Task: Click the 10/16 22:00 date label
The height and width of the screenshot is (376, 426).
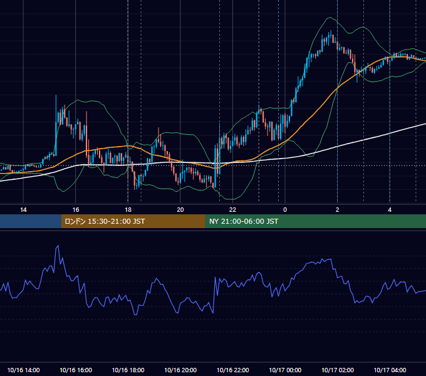Action: point(232,370)
